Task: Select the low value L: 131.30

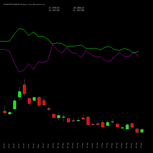Action: click(79, 10)
